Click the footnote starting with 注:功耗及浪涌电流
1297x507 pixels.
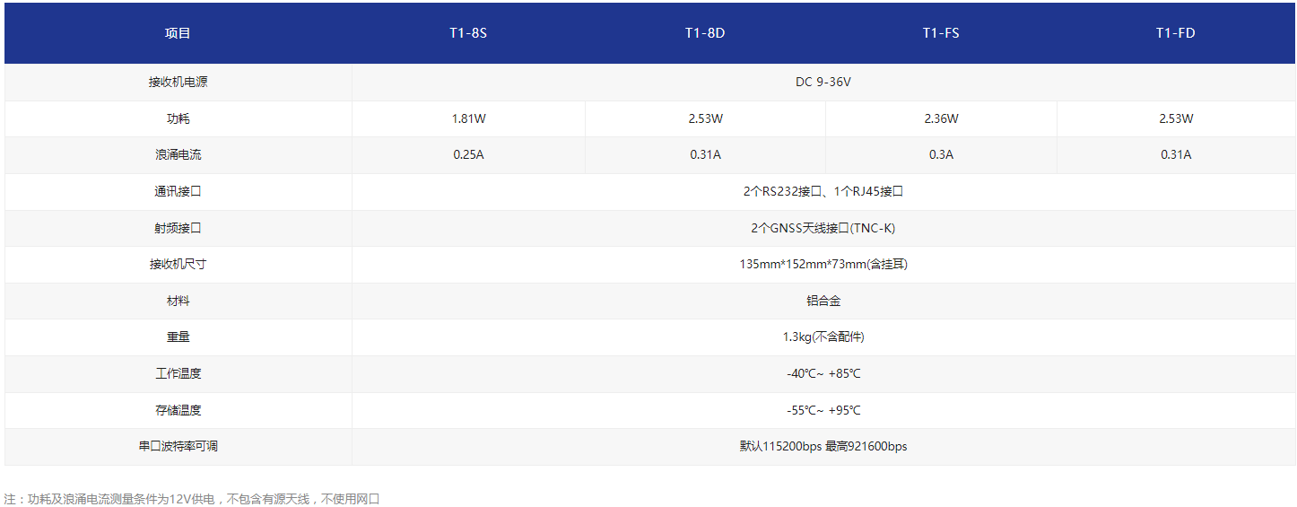point(192,499)
